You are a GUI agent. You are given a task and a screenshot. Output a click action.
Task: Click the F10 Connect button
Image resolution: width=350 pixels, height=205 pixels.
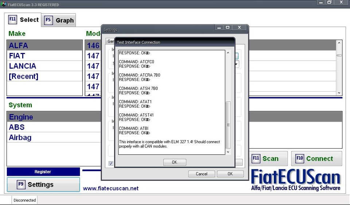coord(316,159)
